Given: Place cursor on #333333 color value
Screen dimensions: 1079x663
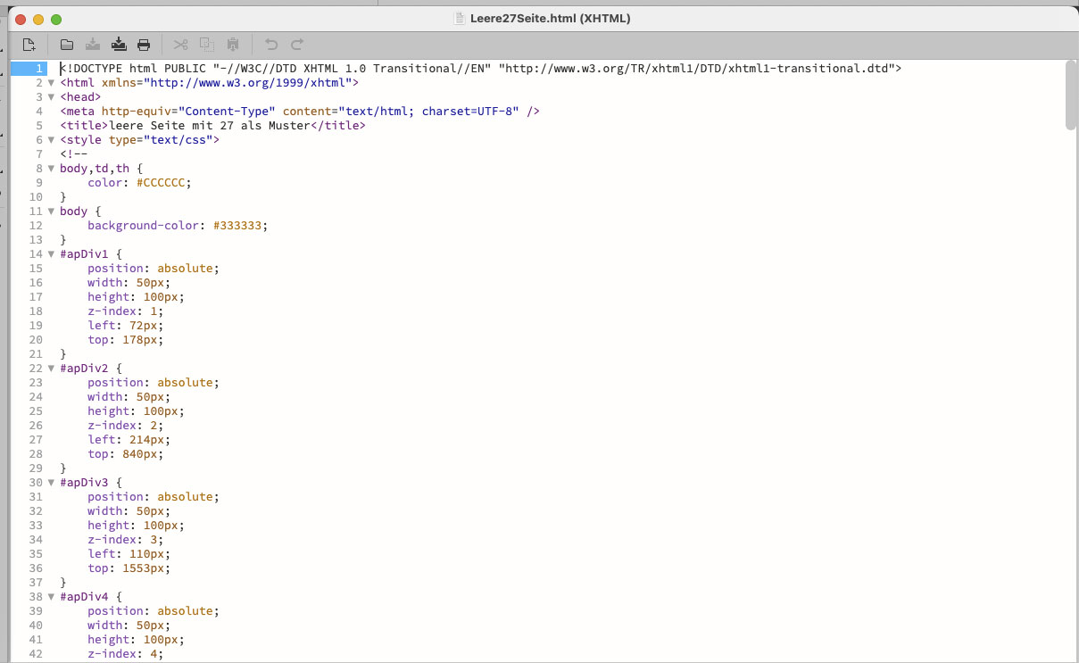Looking at the screenshot, I should 239,226.
